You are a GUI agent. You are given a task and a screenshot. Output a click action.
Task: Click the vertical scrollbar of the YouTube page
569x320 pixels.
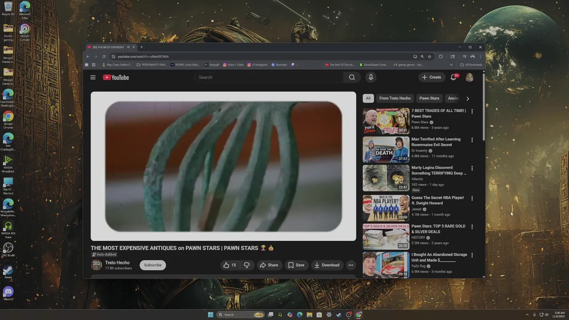point(484,107)
